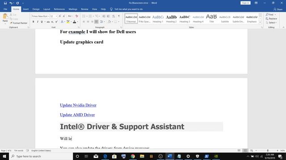Apply the Heading 2 style

pyautogui.click(x=171, y=19)
